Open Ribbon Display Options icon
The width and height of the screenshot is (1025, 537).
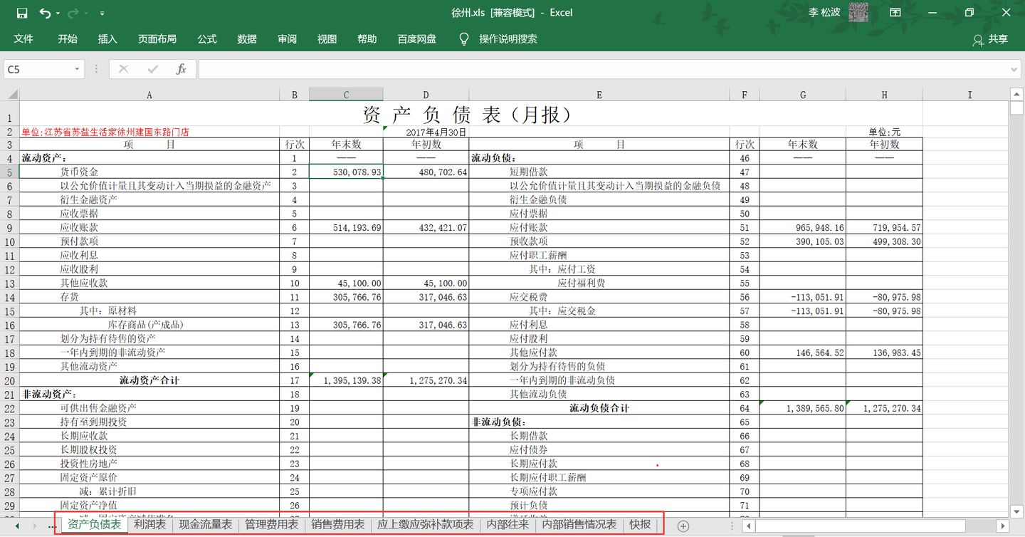click(895, 13)
